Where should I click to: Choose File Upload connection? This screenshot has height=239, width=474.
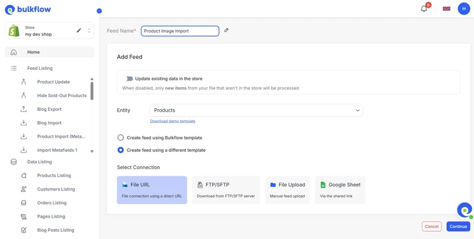pyautogui.click(x=287, y=190)
